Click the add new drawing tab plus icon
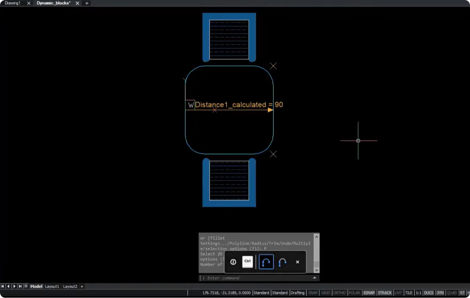 87,3
